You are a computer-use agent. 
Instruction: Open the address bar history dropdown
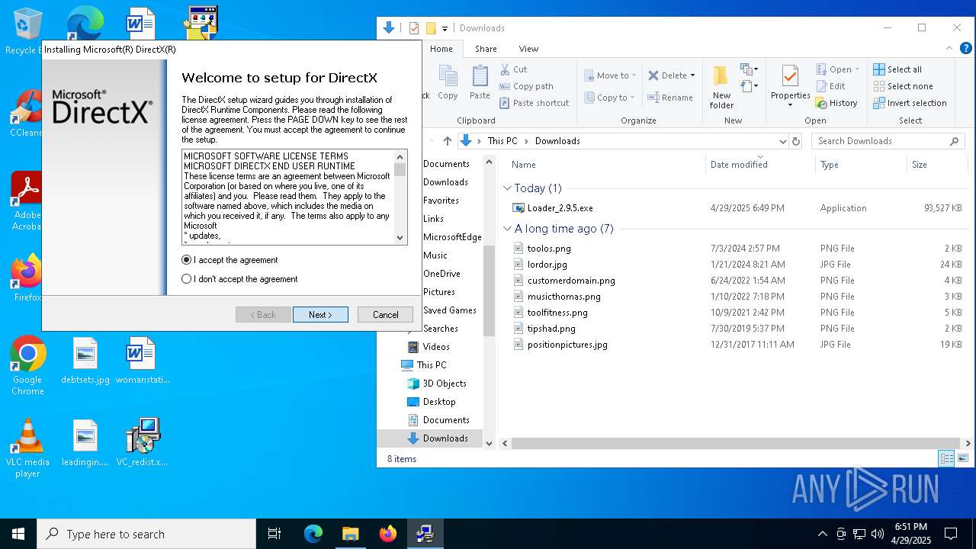click(x=782, y=141)
